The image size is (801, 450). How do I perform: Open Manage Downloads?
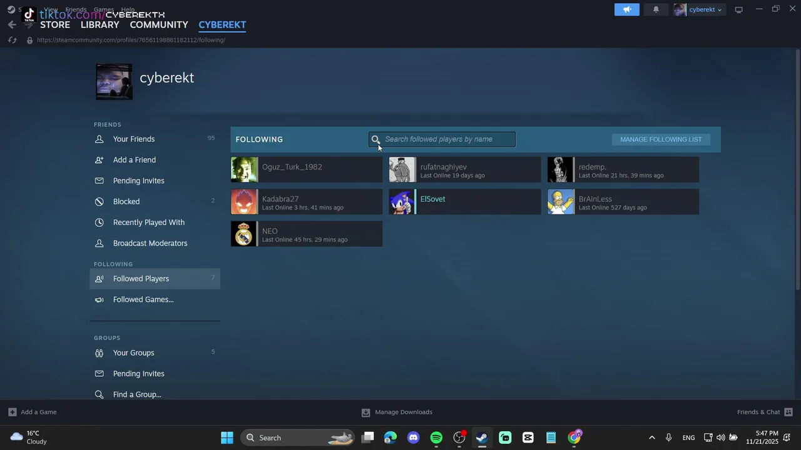pos(397,412)
